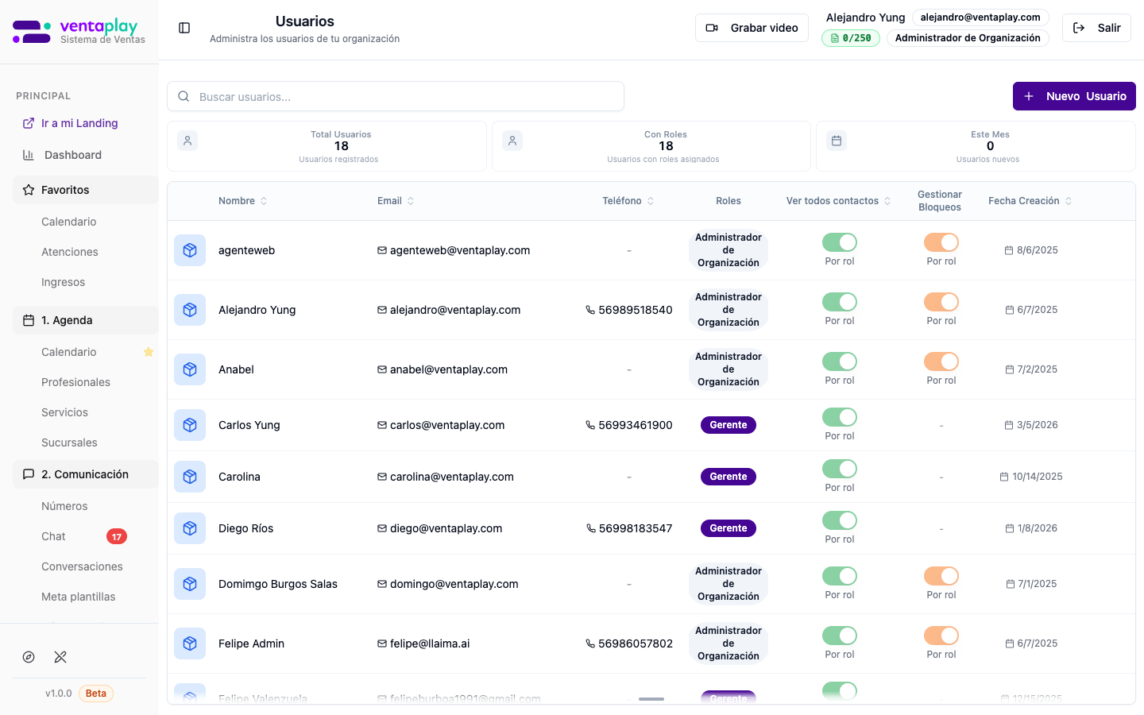
Task: Collapse the 2. Comunicación section
Action: (x=86, y=474)
